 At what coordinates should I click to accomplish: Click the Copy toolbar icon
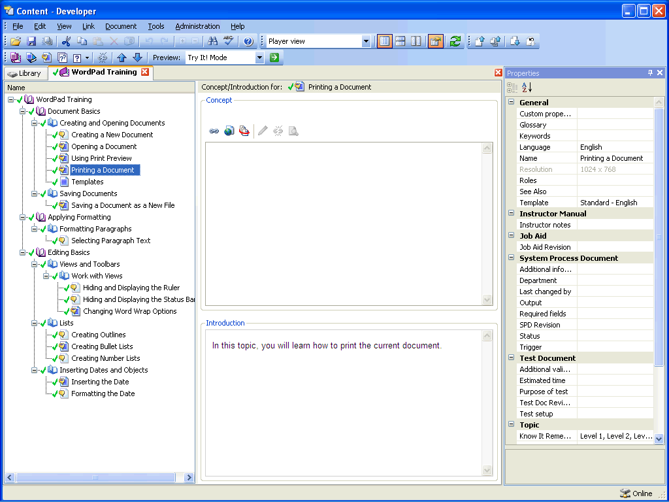[x=82, y=41]
